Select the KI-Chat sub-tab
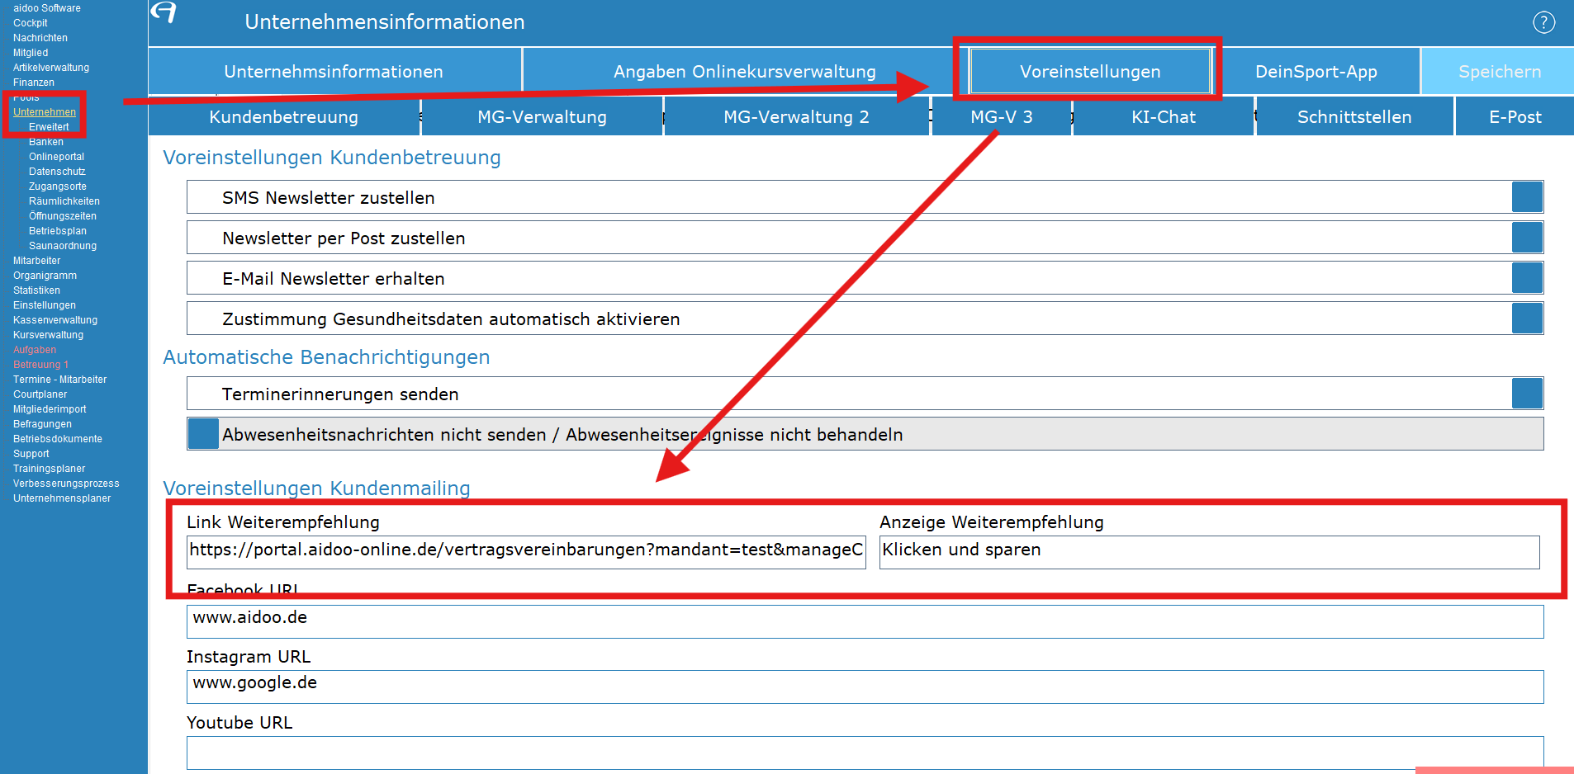The width and height of the screenshot is (1574, 774). 1163,117
